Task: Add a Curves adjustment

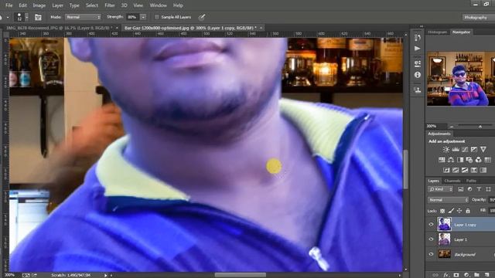Action: tap(465, 149)
